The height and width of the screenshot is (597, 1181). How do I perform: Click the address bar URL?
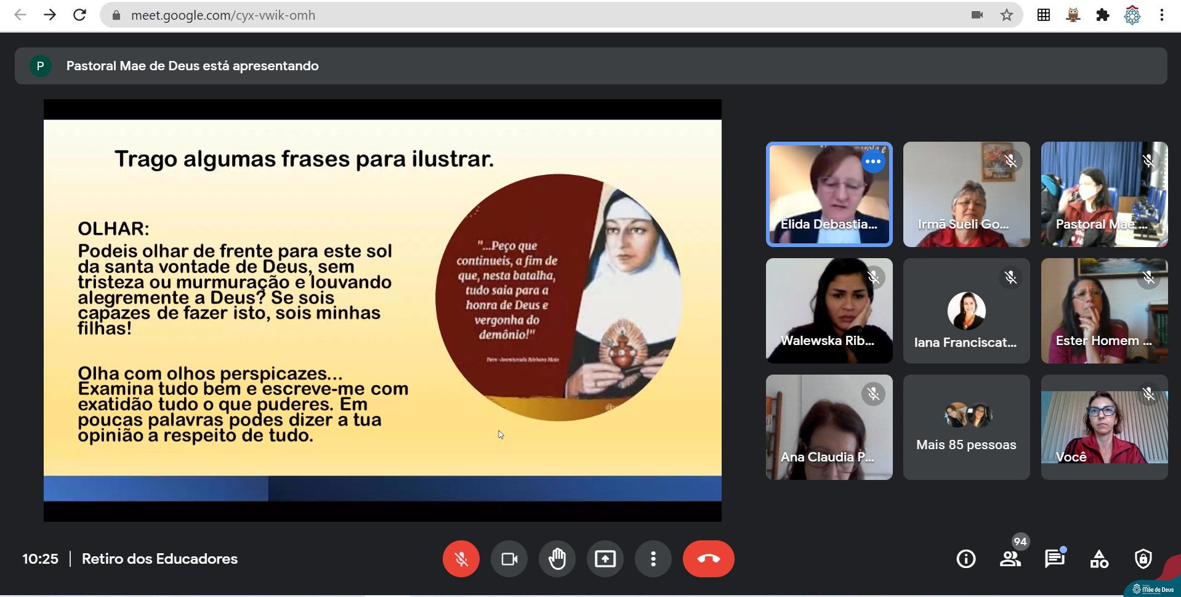pyautogui.click(x=223, y=15)
